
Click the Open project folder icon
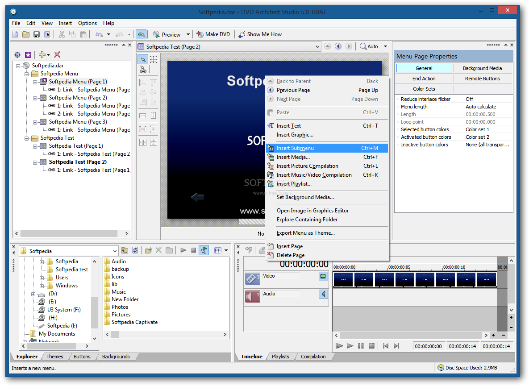tap(25, 34)
